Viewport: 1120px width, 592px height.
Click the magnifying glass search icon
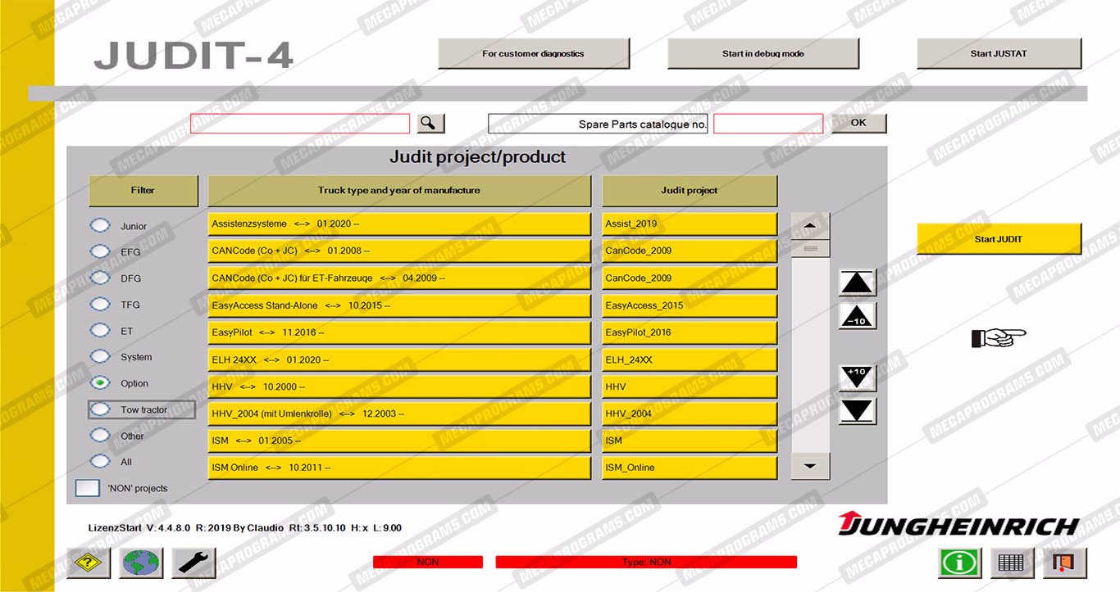point(430,124)
